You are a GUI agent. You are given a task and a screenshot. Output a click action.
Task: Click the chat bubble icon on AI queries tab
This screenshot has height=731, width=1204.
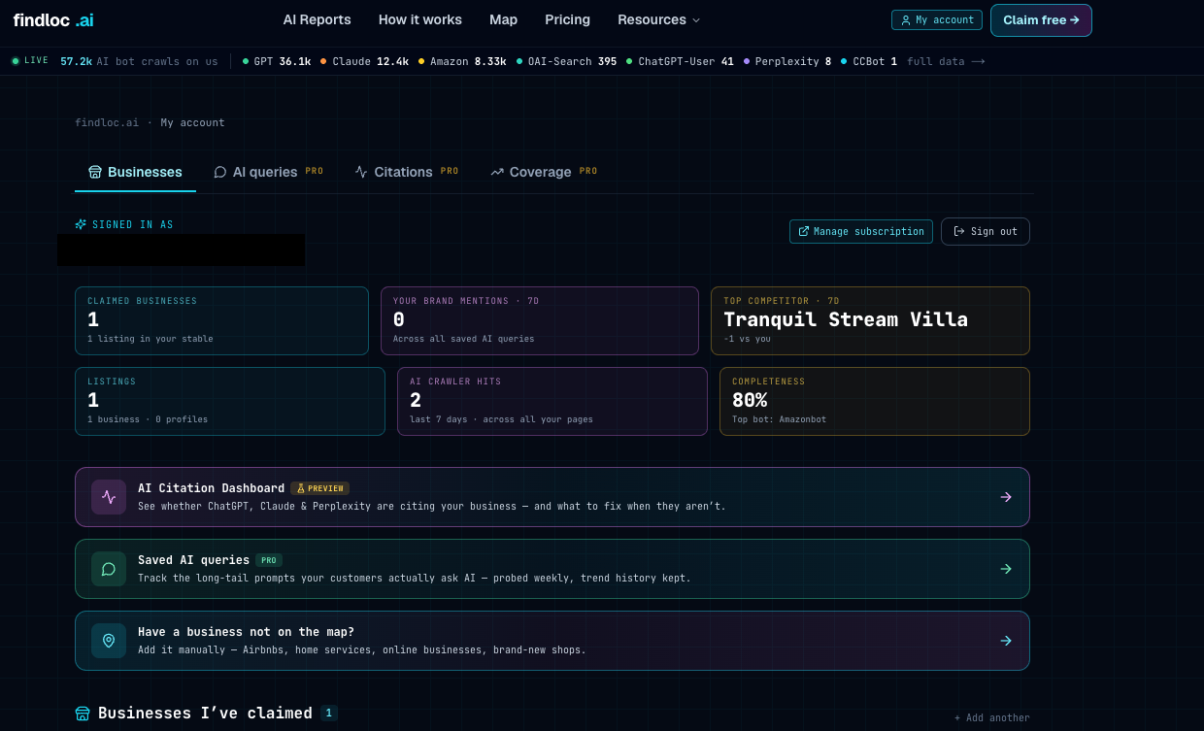(x=220, y=172)
